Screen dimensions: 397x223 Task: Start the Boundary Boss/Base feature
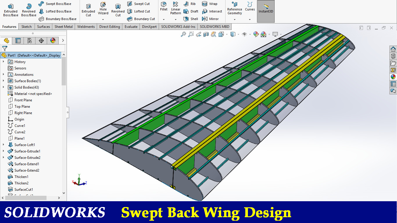(x=58, y=19)
